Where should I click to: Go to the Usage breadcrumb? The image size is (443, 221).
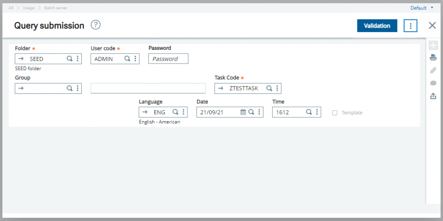(x=29, y=8)
